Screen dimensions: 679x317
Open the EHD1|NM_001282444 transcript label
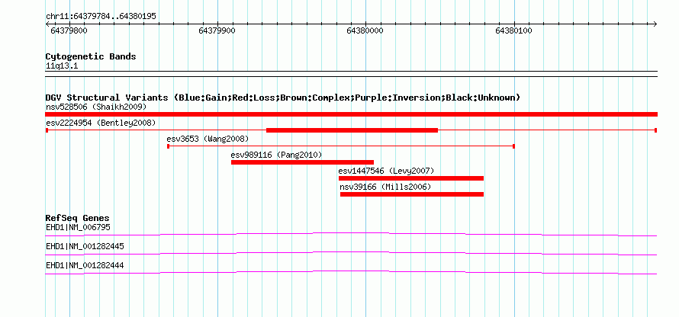pos(85,265)
